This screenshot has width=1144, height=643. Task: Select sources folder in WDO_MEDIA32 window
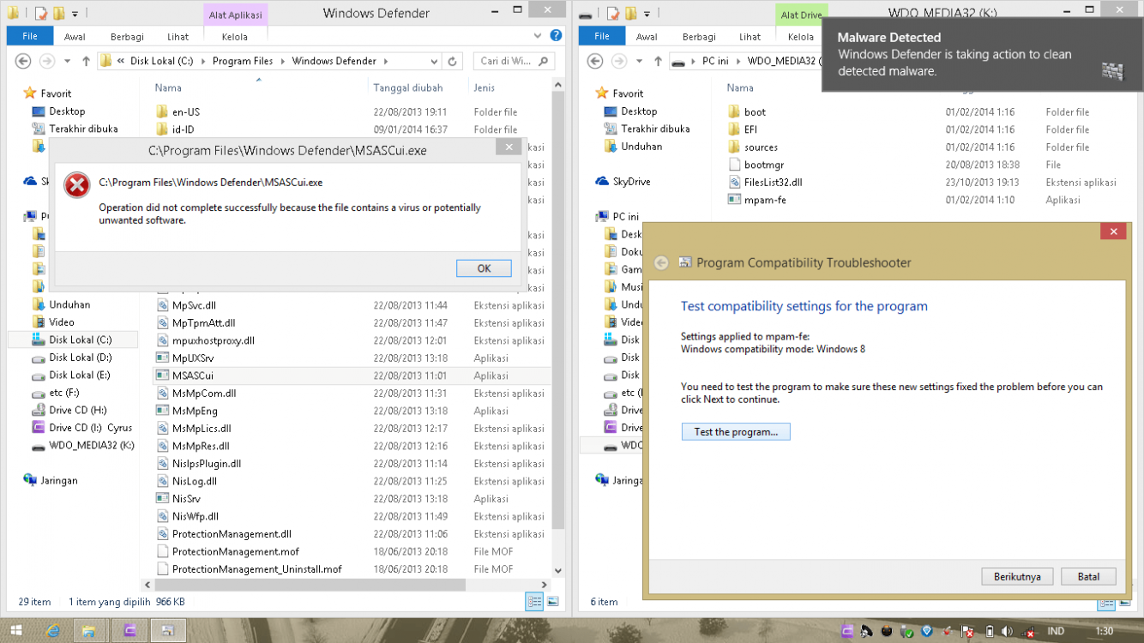tap(761, 147)
